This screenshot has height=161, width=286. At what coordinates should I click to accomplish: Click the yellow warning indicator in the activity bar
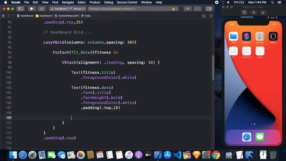(x=173, y=9)
